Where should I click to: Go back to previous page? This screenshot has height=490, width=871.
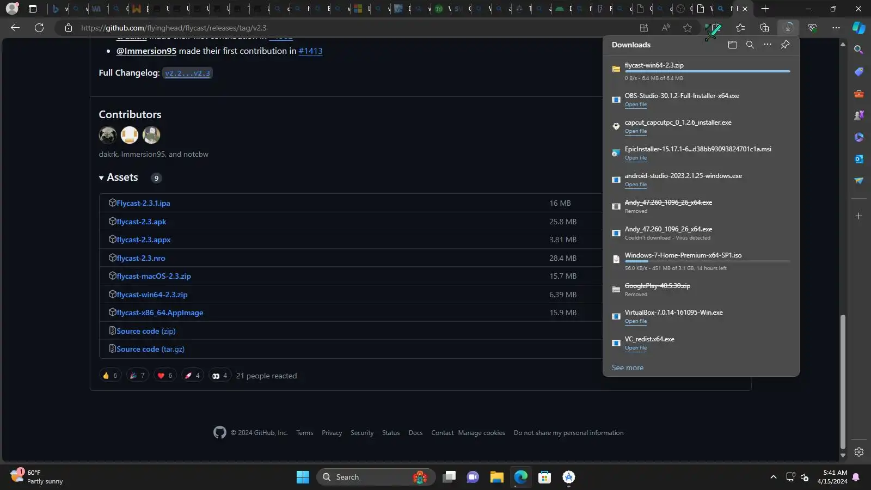click(x=15, y=28)
